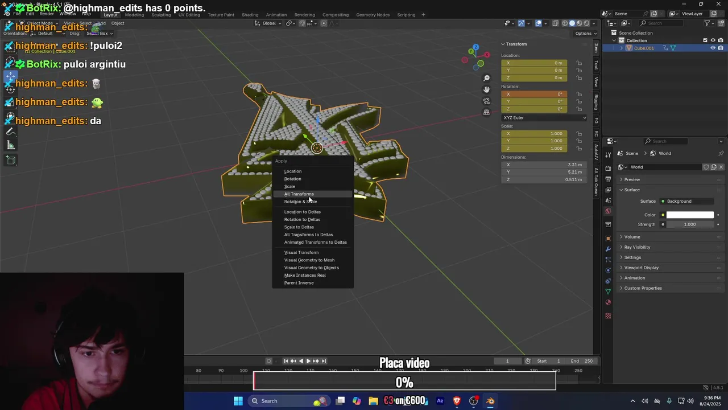
Task: Open After Effects from the taskbar
Action: (x=440, y=401)
